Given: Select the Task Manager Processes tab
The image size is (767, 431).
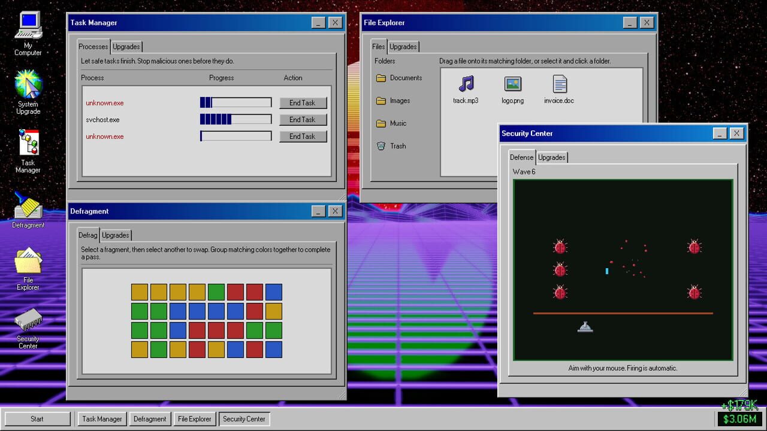Looking at the screenshot, I should pos(93,46).
